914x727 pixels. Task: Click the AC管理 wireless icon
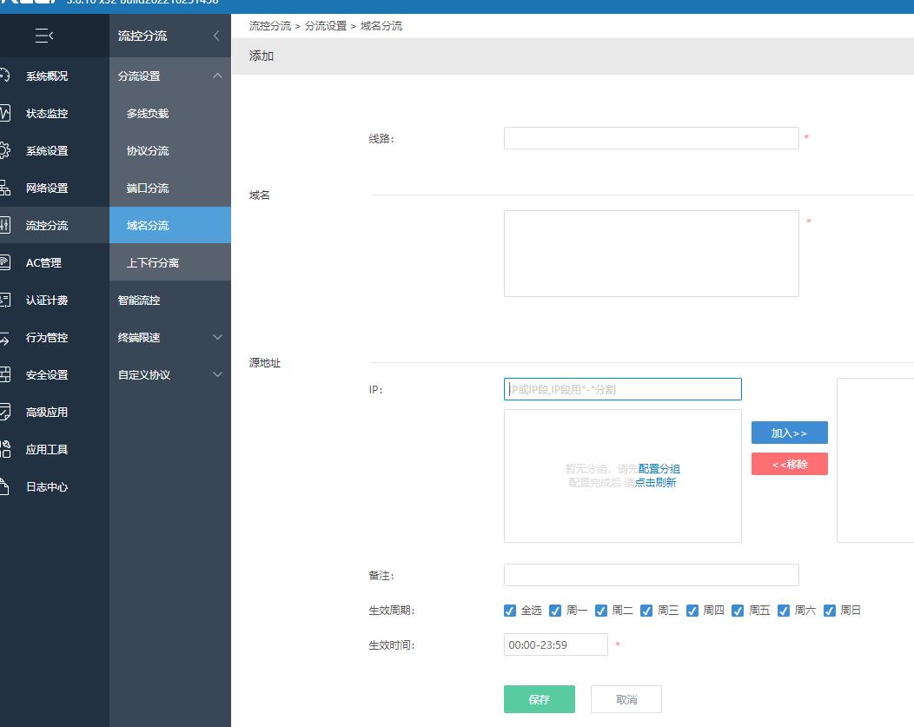tap(4, 262)
